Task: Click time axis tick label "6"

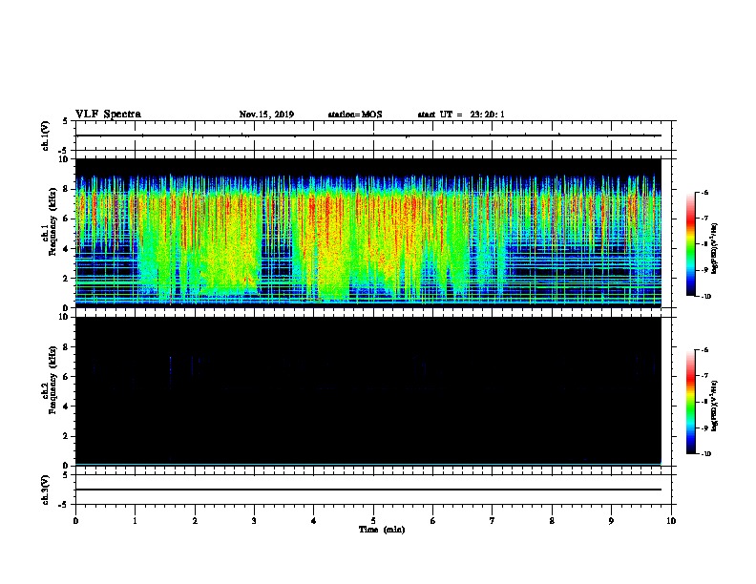Action: (x=433, y=521)
